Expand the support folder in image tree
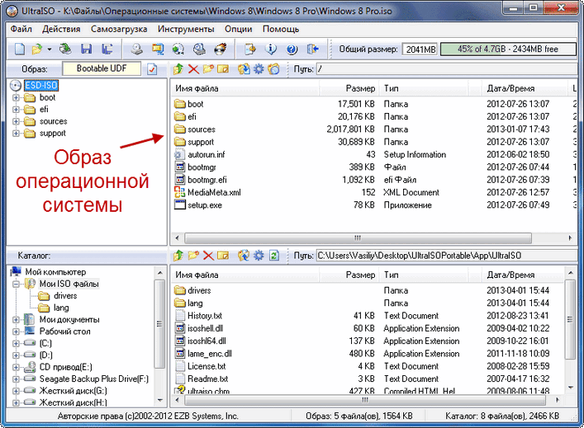Screen dimensions: 584x428 [16, 133]
